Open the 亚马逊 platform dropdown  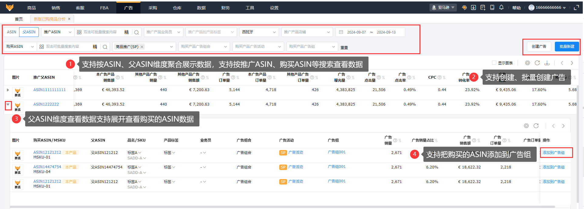pyautogui.click(x=443, y=8)
